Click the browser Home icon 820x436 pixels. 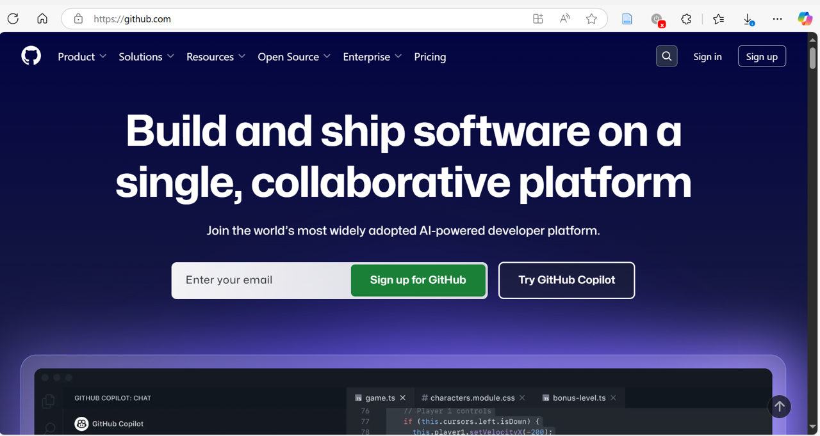pyautogui.click(x=42, y=19)
